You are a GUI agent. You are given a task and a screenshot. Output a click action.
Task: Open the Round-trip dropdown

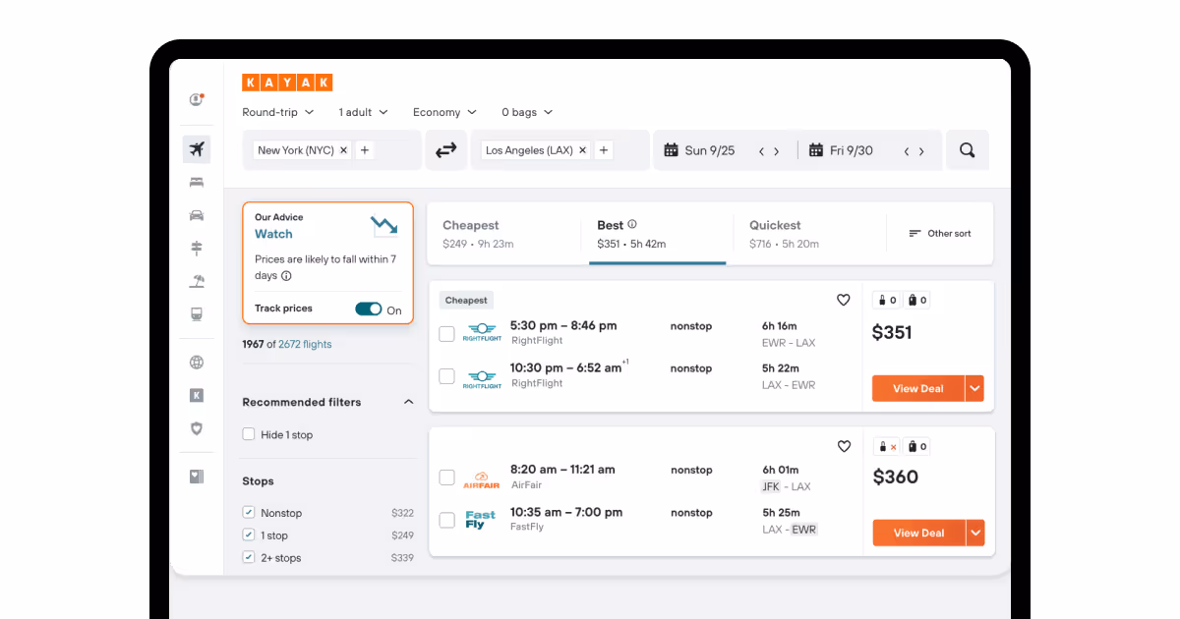[x=278, y=112]
